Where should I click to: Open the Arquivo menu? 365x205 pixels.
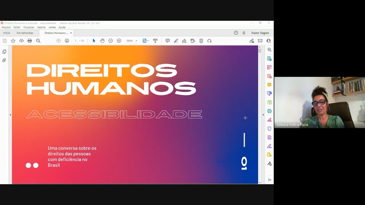pos(6,27)
